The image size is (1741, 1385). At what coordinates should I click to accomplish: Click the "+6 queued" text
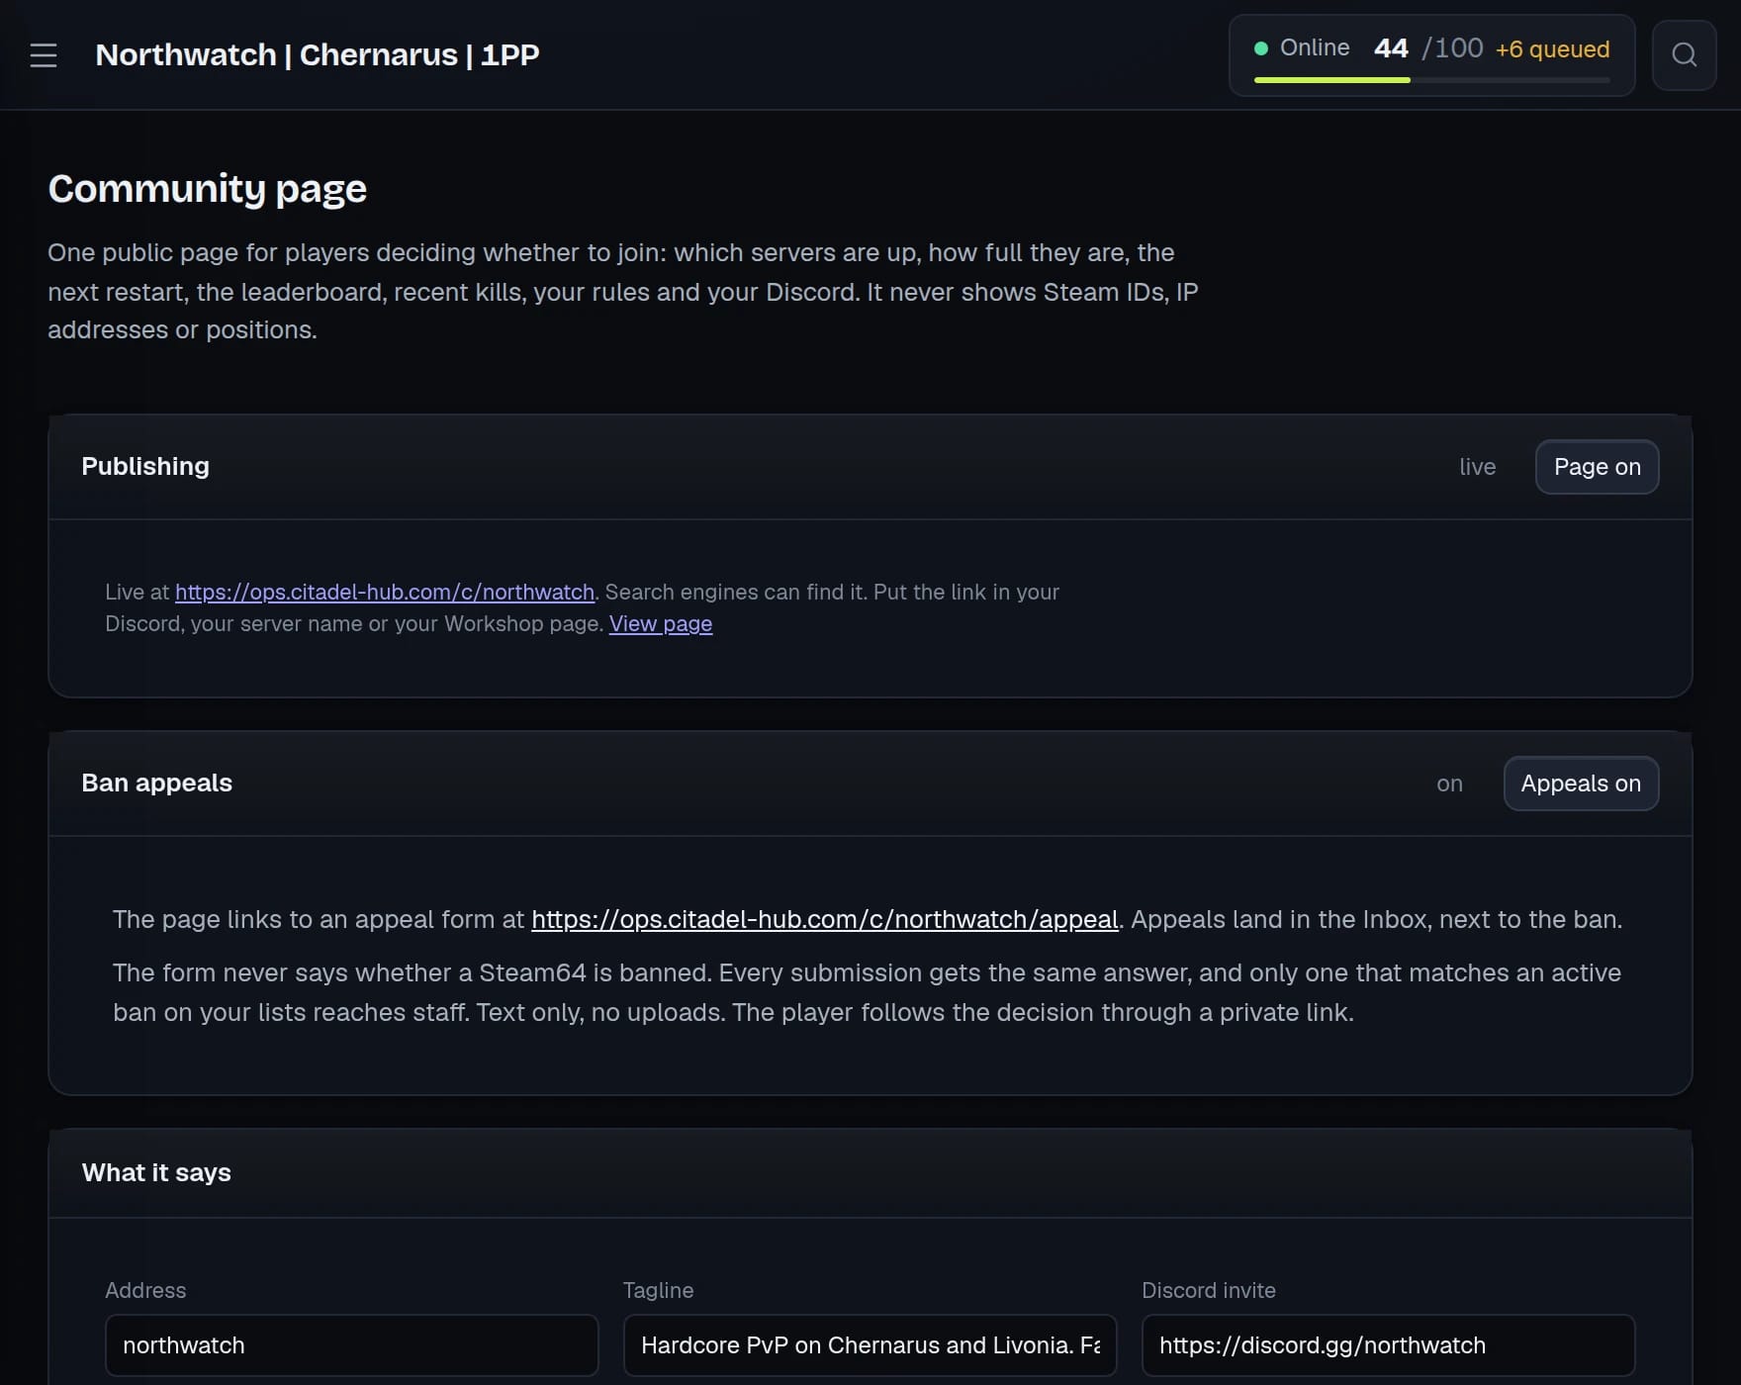coord(1552,48)
